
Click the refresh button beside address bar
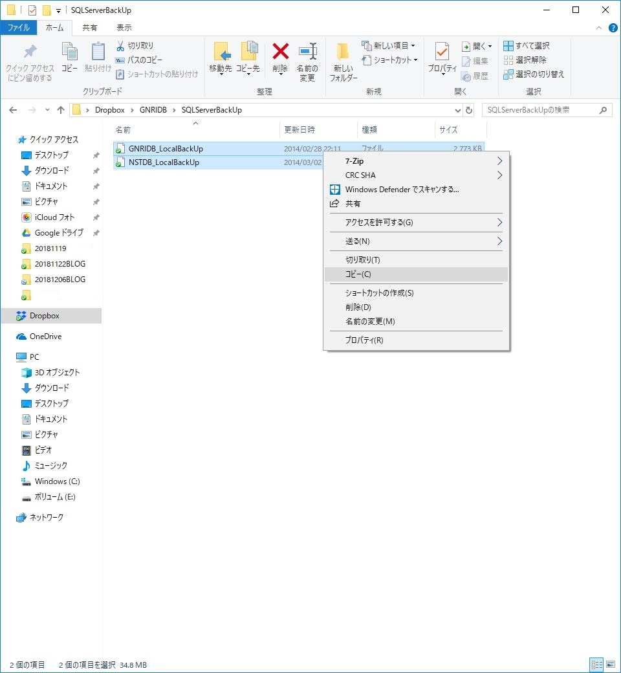(469, 110)
